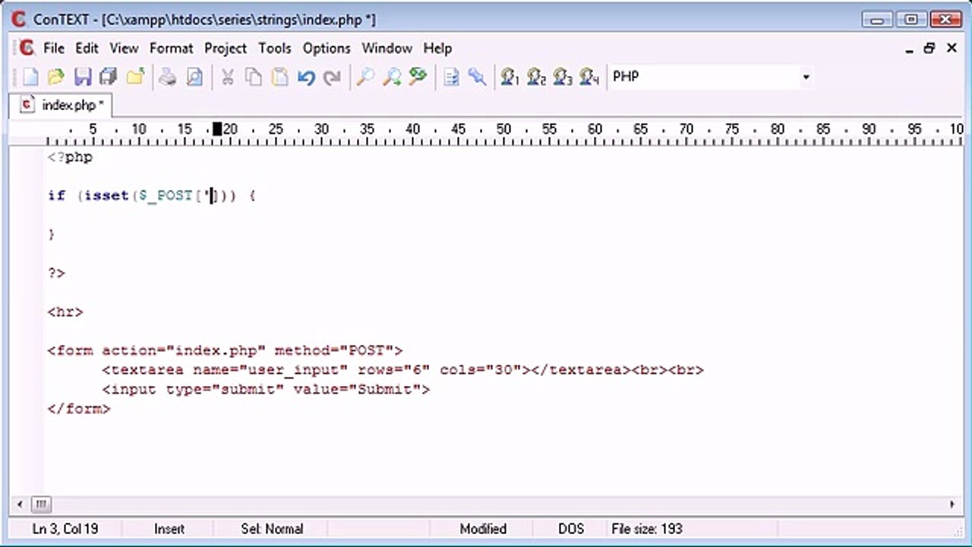Click the 'Insert' mode status bar entry
This screenshot has height=547, width=972.
click(169, 529)
